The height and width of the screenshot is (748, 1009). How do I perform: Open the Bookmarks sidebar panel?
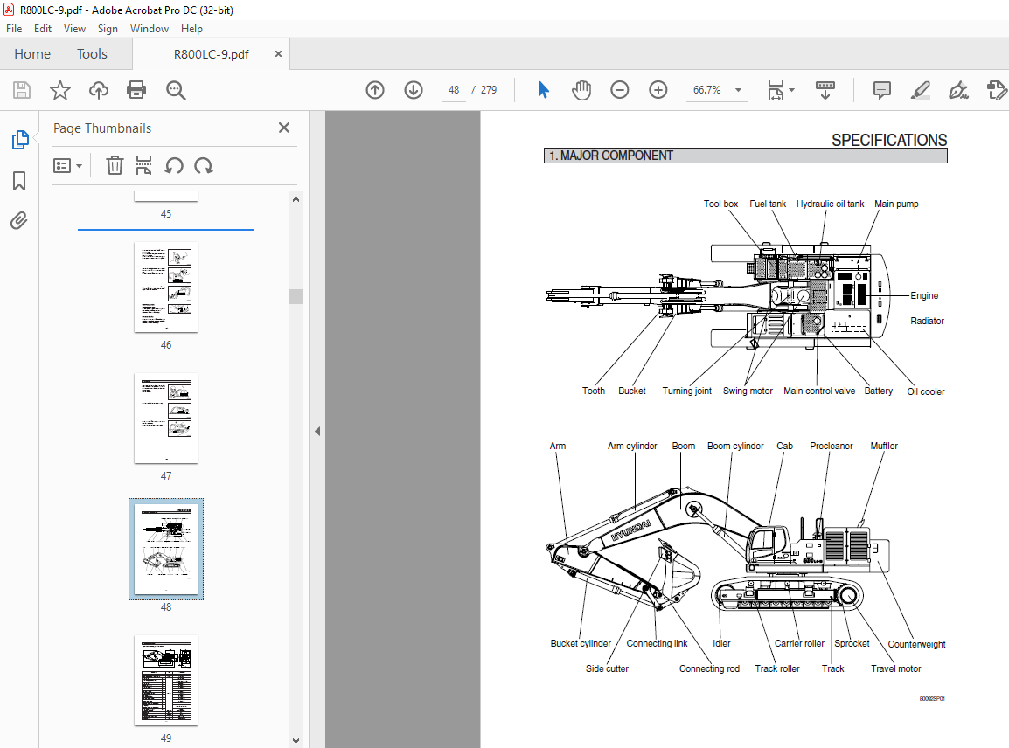[x=19, y=181]
